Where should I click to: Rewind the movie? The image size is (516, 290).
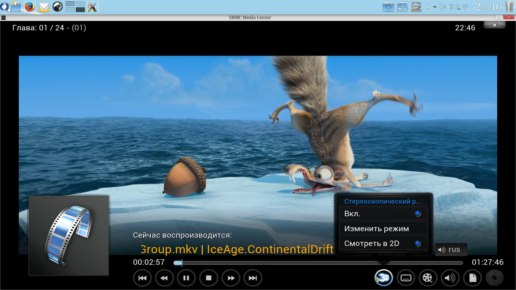[x=164, y=278]
